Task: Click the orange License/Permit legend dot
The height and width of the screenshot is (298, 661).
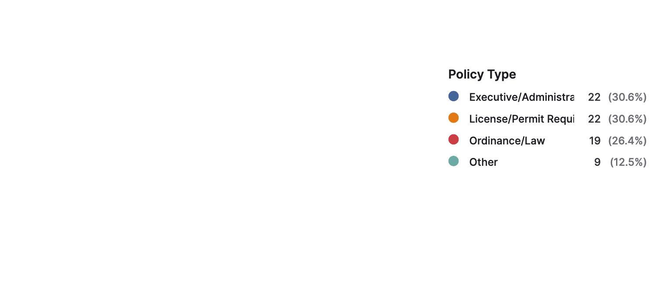Action: point(453,118)
